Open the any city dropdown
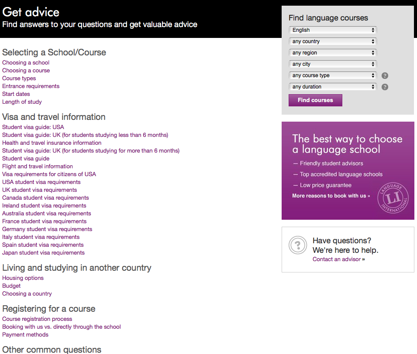Image resolution: width=417 pixels, height=354 pixels. point(332,64)
